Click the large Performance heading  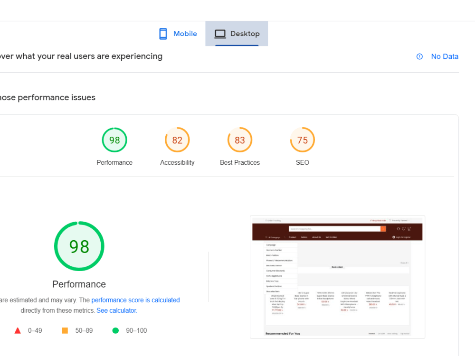click(79, 284)
